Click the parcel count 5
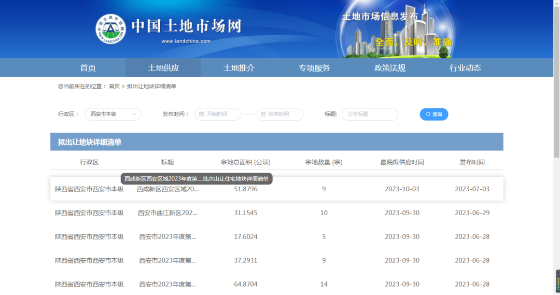The width and height of the screenshot is (560, 295). pos(324,237)
